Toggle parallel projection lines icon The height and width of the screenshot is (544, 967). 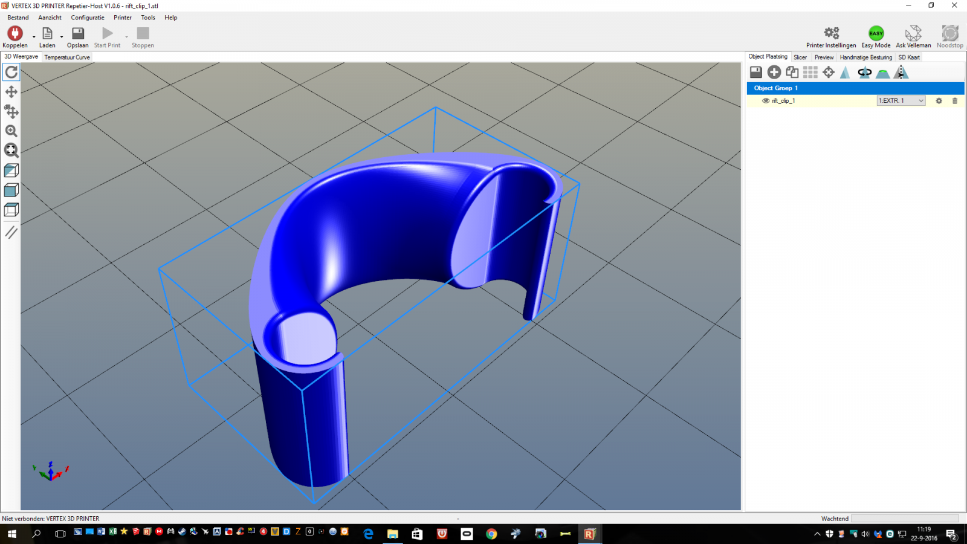pos(11,232)
